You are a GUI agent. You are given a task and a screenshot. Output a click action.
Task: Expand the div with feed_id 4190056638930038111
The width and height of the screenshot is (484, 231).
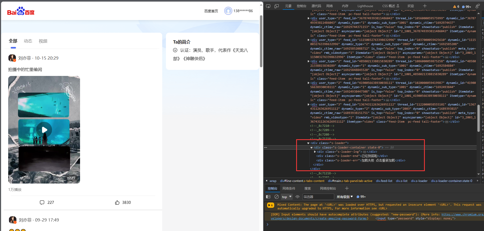(x=309, y=83)
